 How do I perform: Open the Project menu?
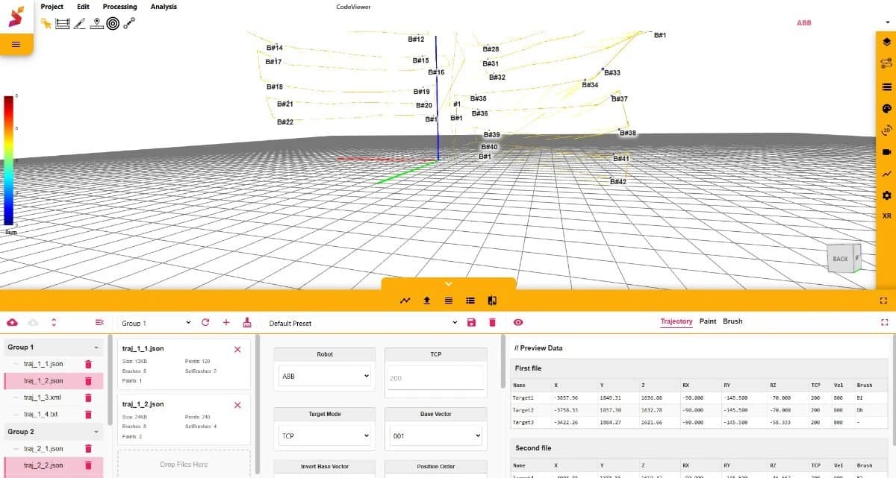tap(52, 7)
